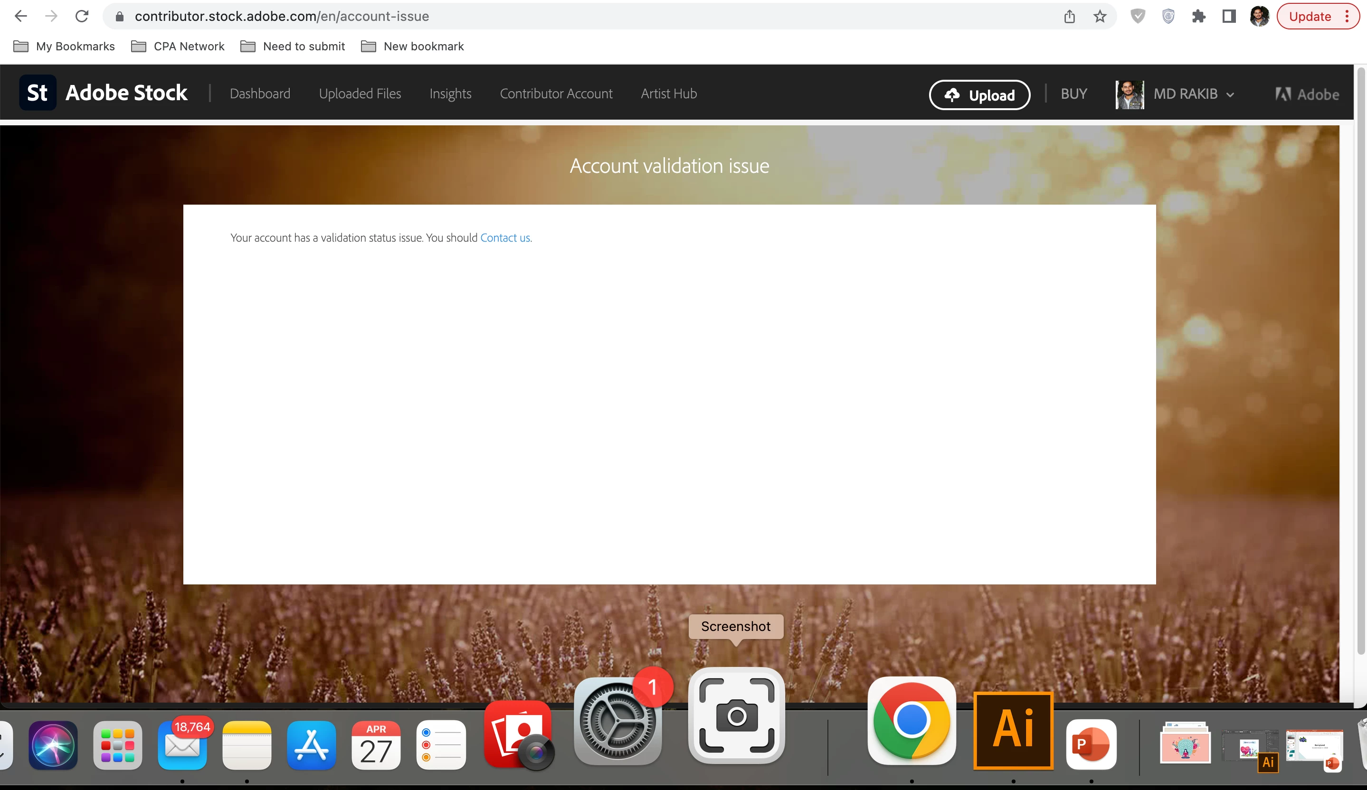The width and height of the screenshot is (1367, 790).
Task: Click the URL address bar field
Action: [542, 16]
